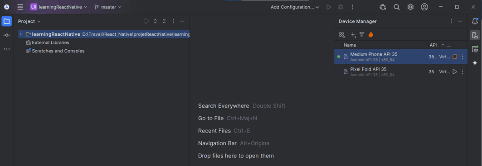Click Attach Debugger to Android Process icon

[383, 7]
